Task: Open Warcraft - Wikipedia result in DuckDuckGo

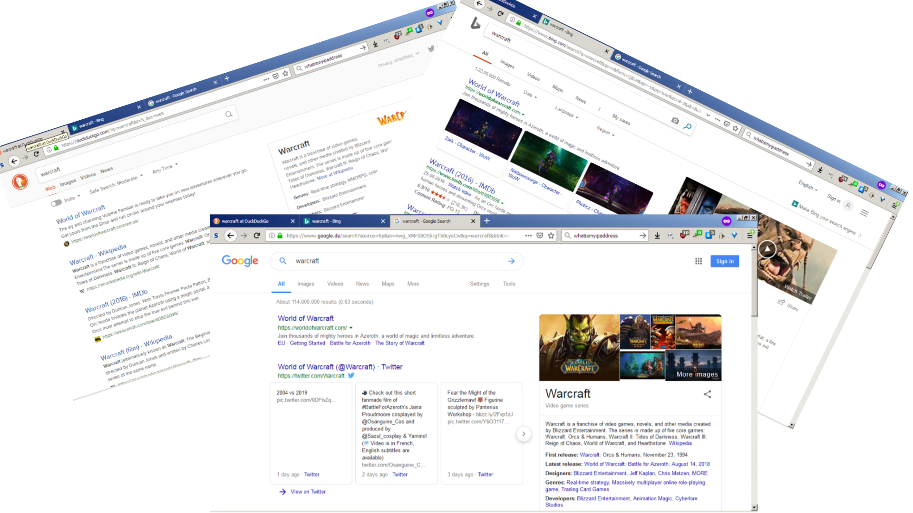Action: coord(98,255)
